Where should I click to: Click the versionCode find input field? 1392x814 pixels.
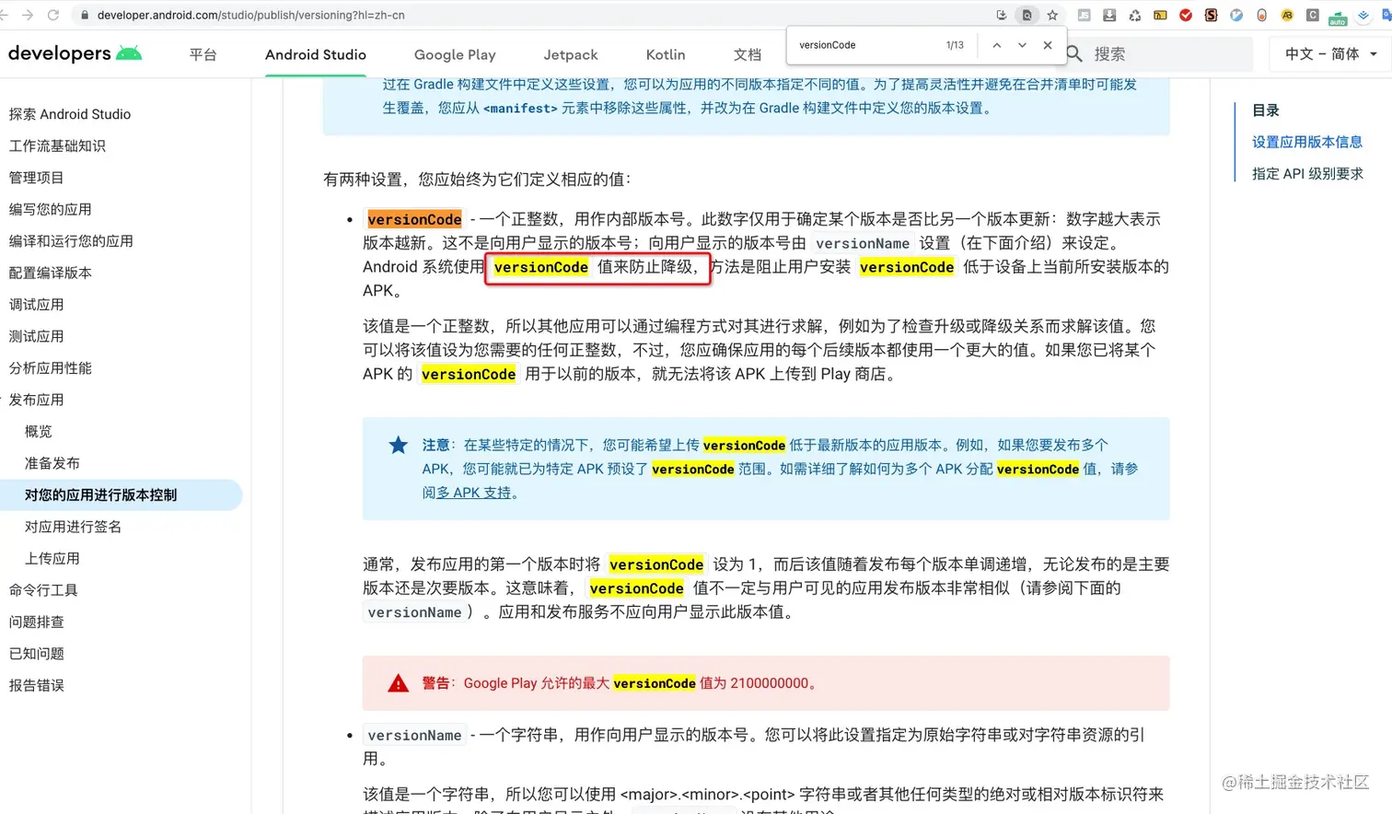(x=865, y=45)
